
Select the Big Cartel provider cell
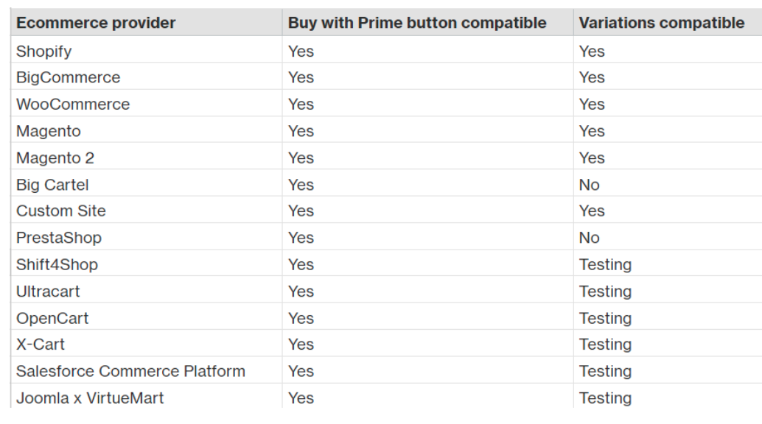[x=52, y=185]
